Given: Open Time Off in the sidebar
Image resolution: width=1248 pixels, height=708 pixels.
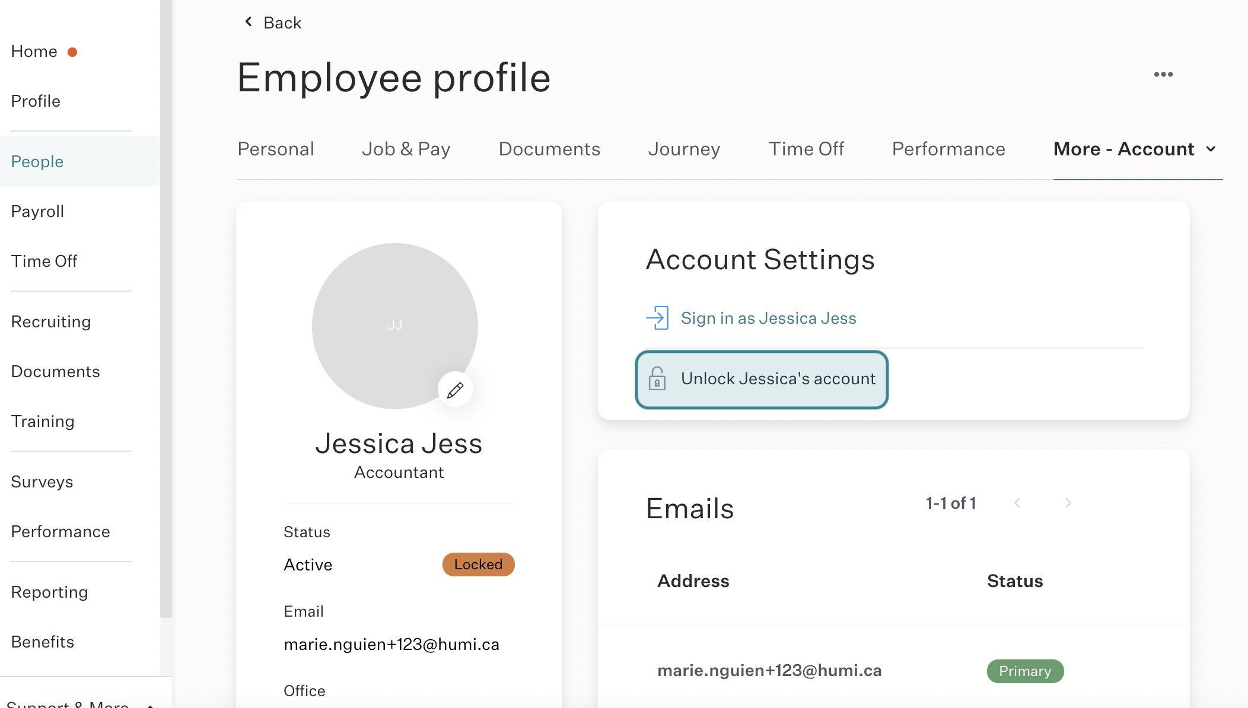Looking at the screenshot, I should tap(44, 261).
